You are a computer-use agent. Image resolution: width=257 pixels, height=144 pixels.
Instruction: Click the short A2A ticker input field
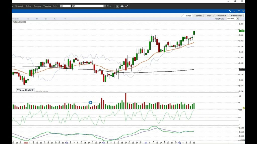click(65, 6)
